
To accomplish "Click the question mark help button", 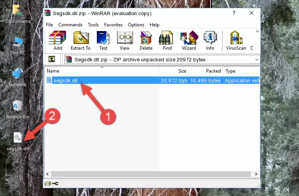I will point(234,13).
